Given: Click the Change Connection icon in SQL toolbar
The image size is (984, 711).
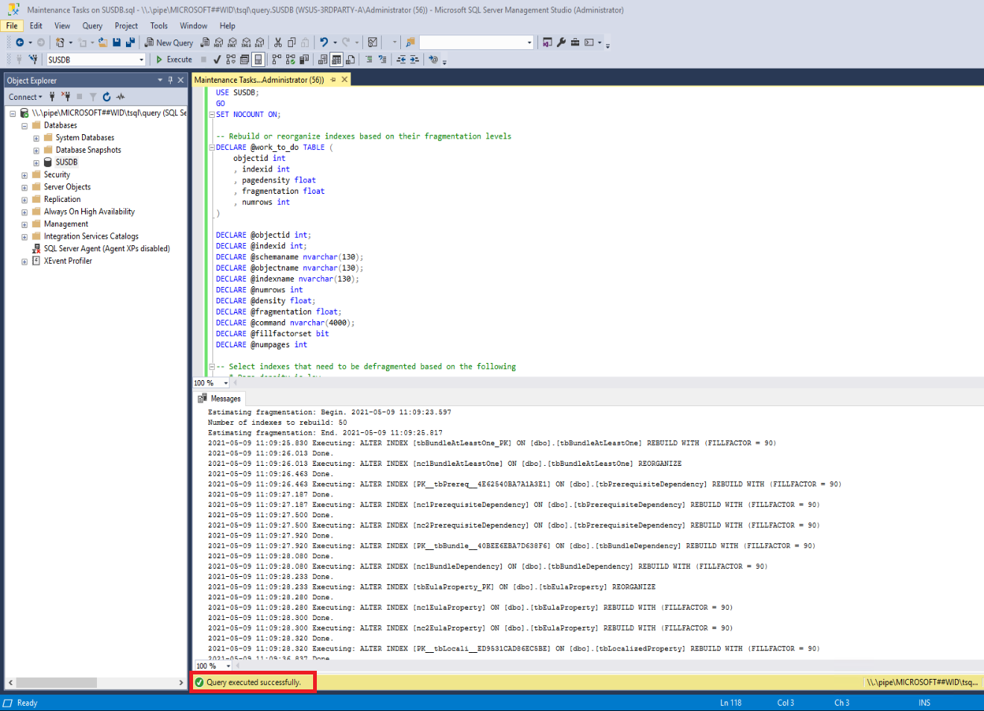Looking at the screenshot, I should click(33, 59).
